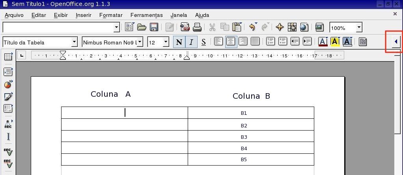This screenshot has width=403, height=175.
Task: Click the yellow highlighting color button
Action: pyautogui.click(x=335, y=42)
